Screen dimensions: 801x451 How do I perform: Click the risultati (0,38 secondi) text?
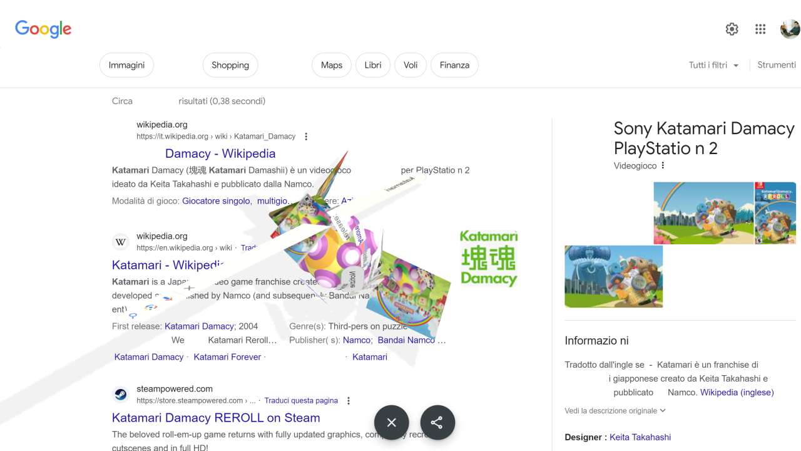pyautogui.click(x=222, y=101)
